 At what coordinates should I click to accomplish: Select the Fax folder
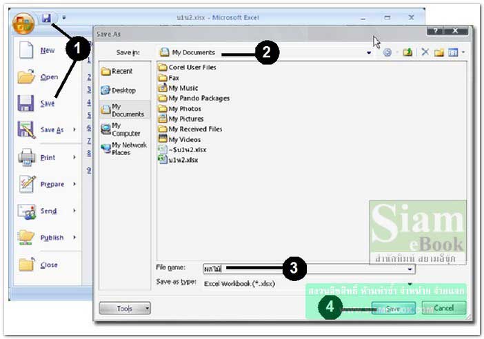click(x=168, y=78)
